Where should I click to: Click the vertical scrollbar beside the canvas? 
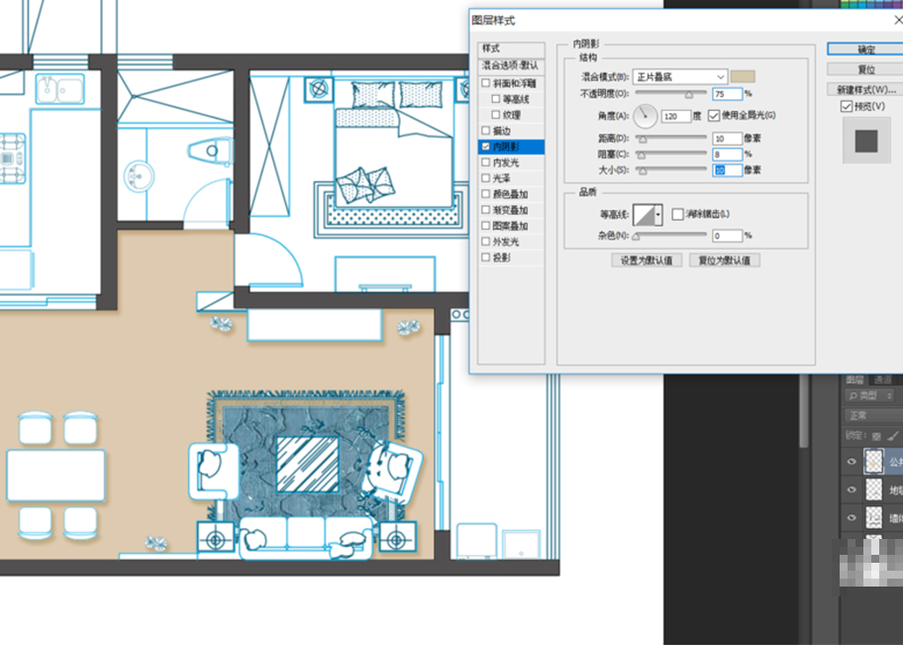[804, 410]
